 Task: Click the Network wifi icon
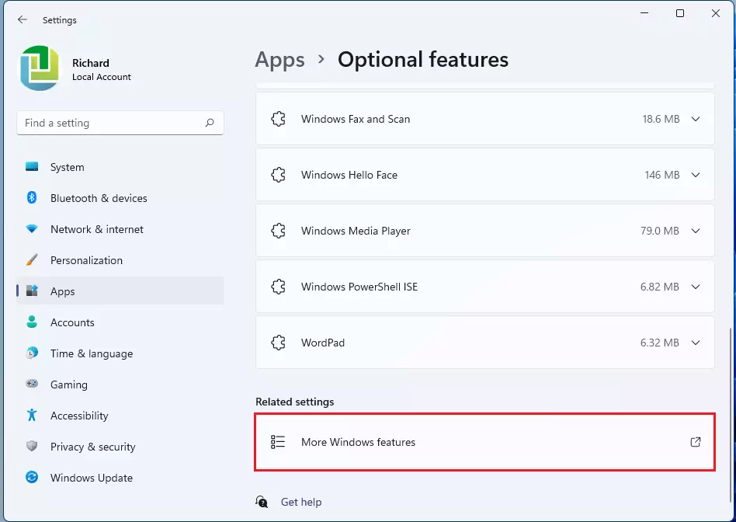click(x=32, y=229)
